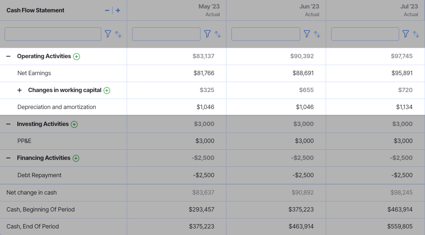Open the filter for the Jul '23 column
This screenshot has width=425, height=235.
click(x=406, y=34)
